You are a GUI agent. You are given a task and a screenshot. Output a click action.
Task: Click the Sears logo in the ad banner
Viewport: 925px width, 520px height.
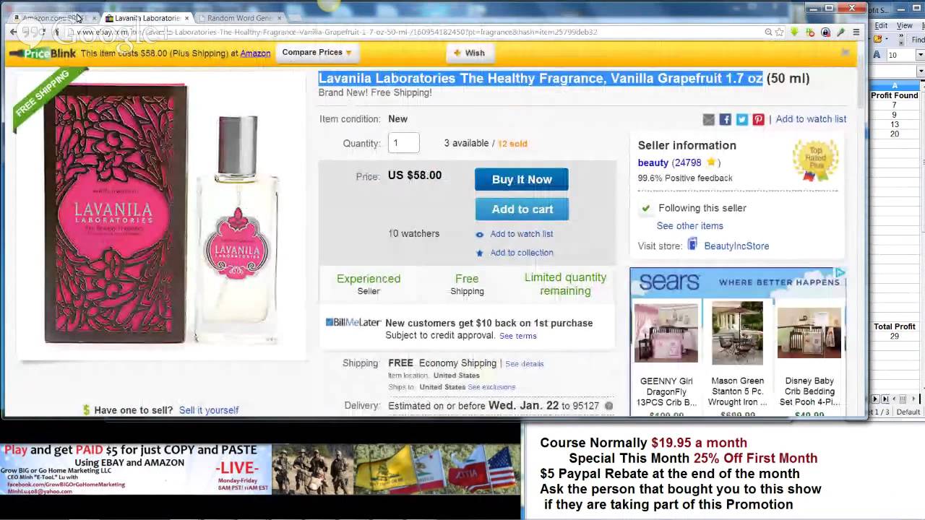tap(669, 282)
